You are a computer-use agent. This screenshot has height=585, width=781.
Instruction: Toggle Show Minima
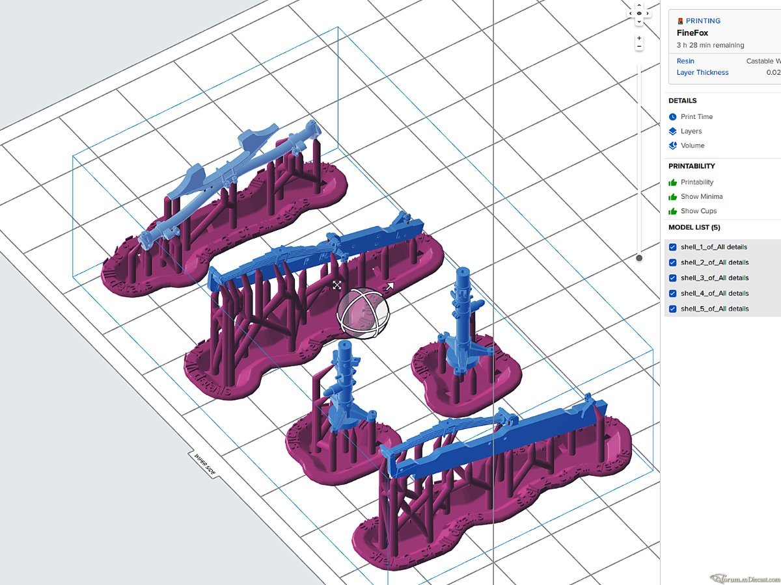[x=702, y=196]
